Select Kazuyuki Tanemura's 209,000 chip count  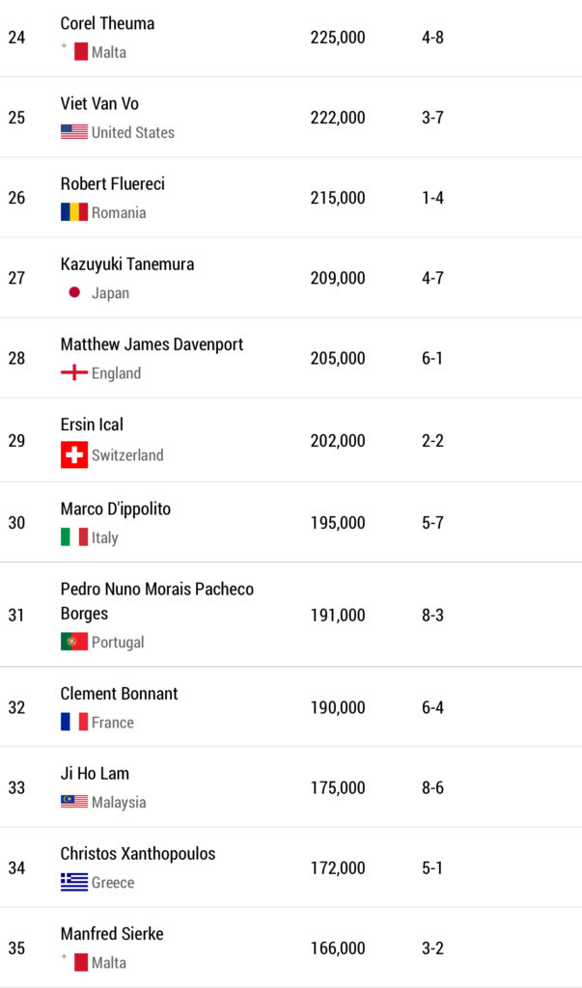coord(338,278)
